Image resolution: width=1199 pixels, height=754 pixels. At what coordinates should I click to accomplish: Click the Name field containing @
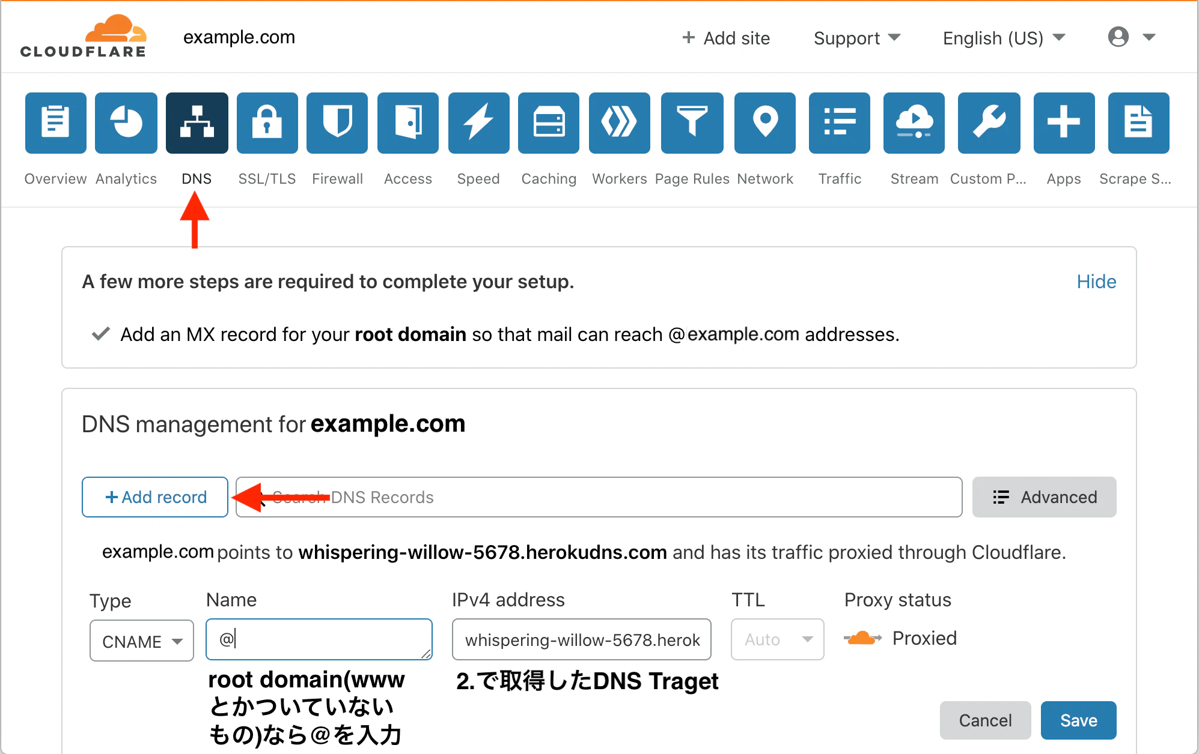coord(319,639)
